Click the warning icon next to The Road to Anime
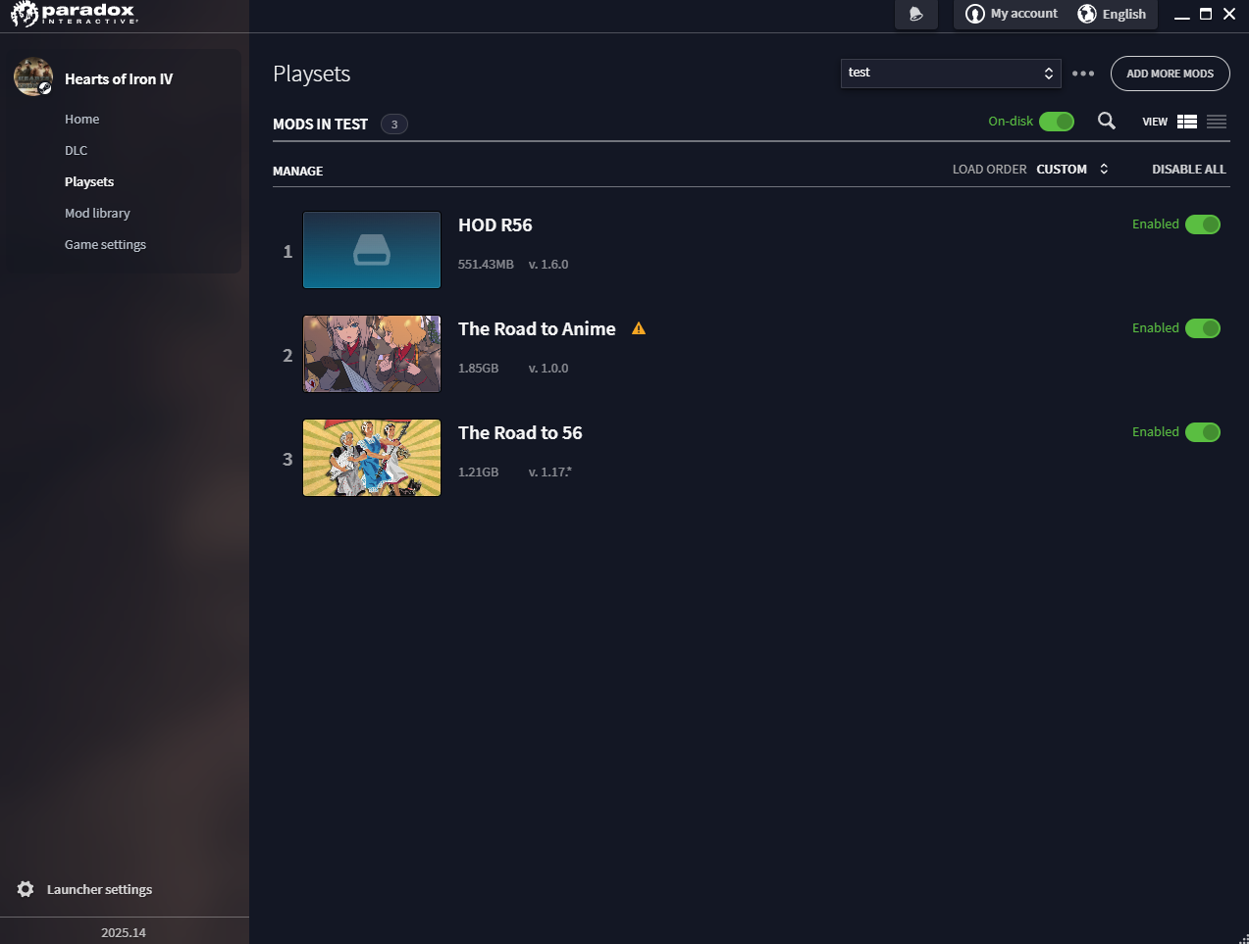 coord(639,328)
